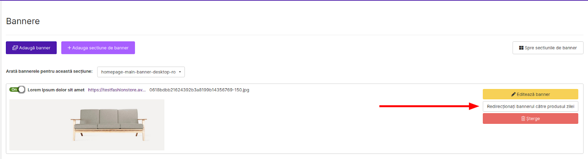This screenshot has height=159, width=588.
Task: Click the sofa banner thumbnail image
Action: point(87,125)
